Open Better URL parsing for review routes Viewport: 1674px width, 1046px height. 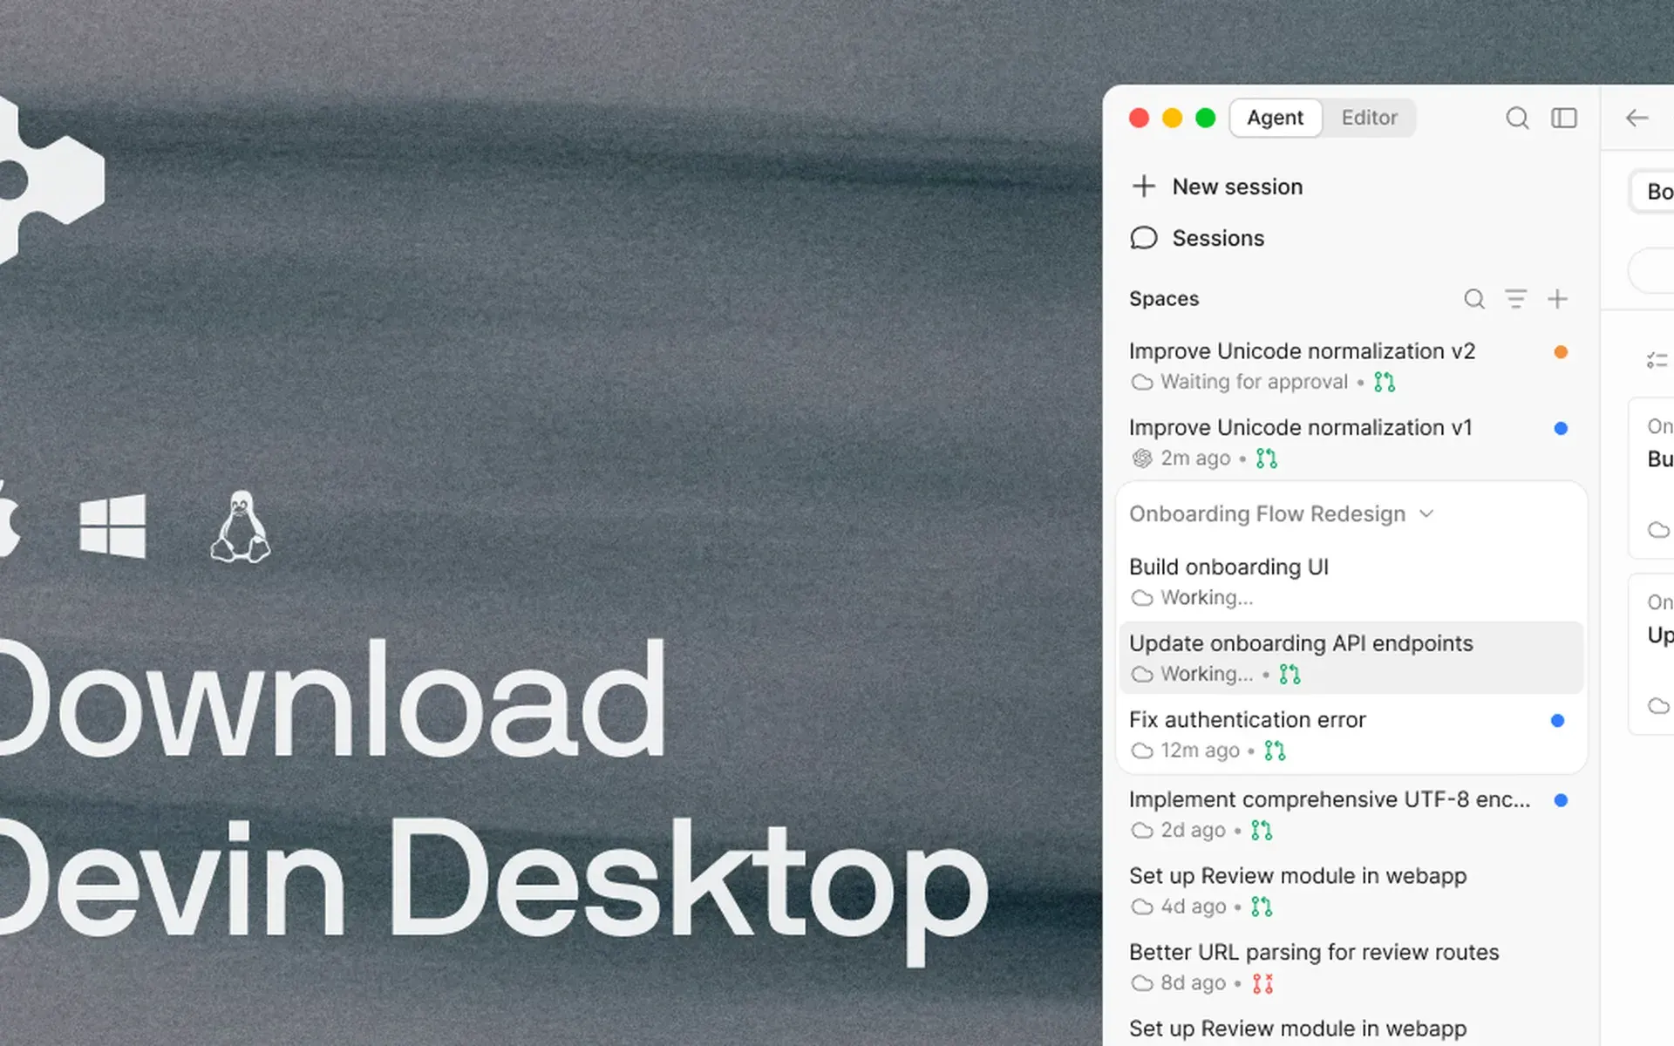point(1350,968)
